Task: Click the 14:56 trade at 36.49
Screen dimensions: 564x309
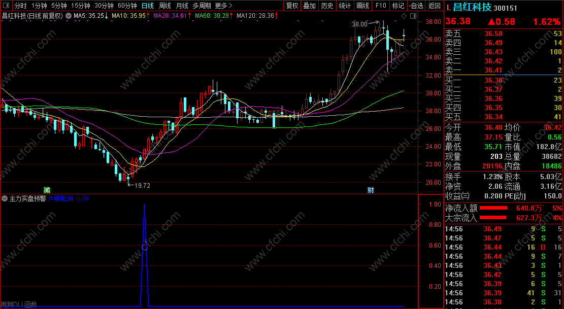Action: (x=503, y=229)
